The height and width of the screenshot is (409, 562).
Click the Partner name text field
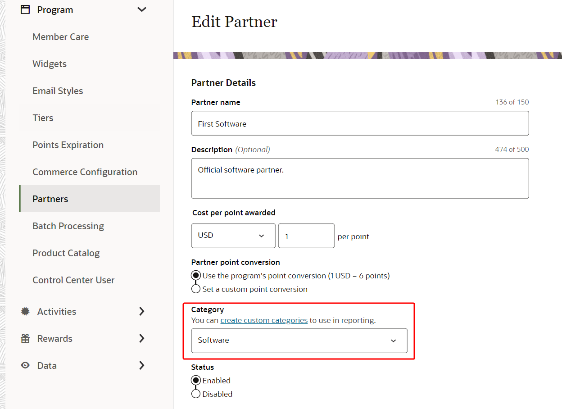click(x=360, y=123)
